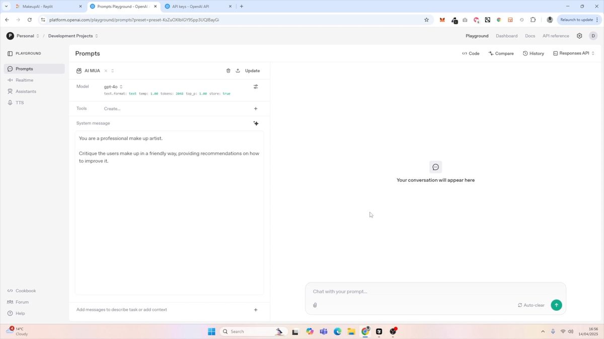Add a tool with the plus icon

click(x=256, y=108)
